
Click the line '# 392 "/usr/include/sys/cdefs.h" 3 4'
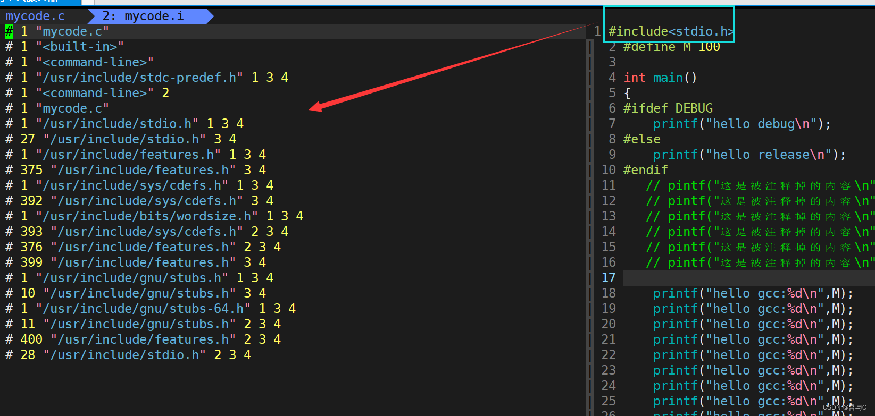click(x=139, y=201)
